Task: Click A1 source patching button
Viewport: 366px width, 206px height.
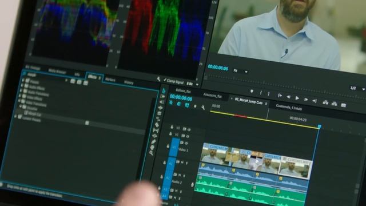Action: tap(170, 164)
